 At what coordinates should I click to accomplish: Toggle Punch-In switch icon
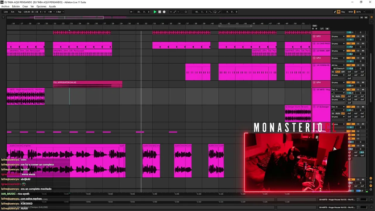tap(211, 12)
